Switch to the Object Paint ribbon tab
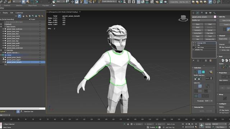Image resolution: width=230 pixels, height=129 pixels. click(32, 5)
